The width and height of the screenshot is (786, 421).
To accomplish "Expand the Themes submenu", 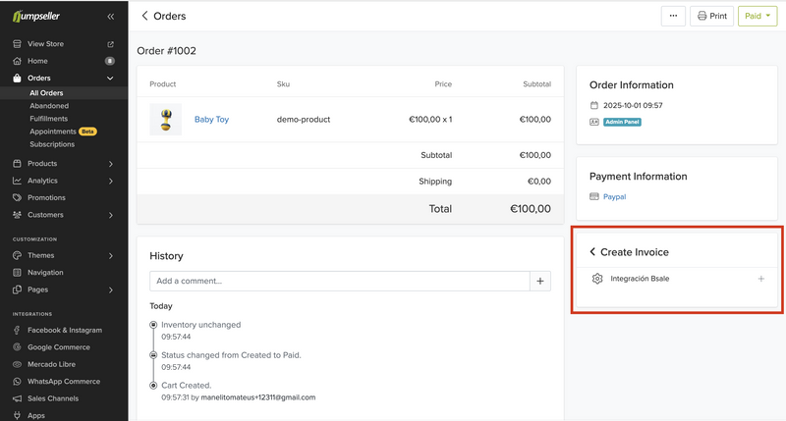I will pos(110,256).
